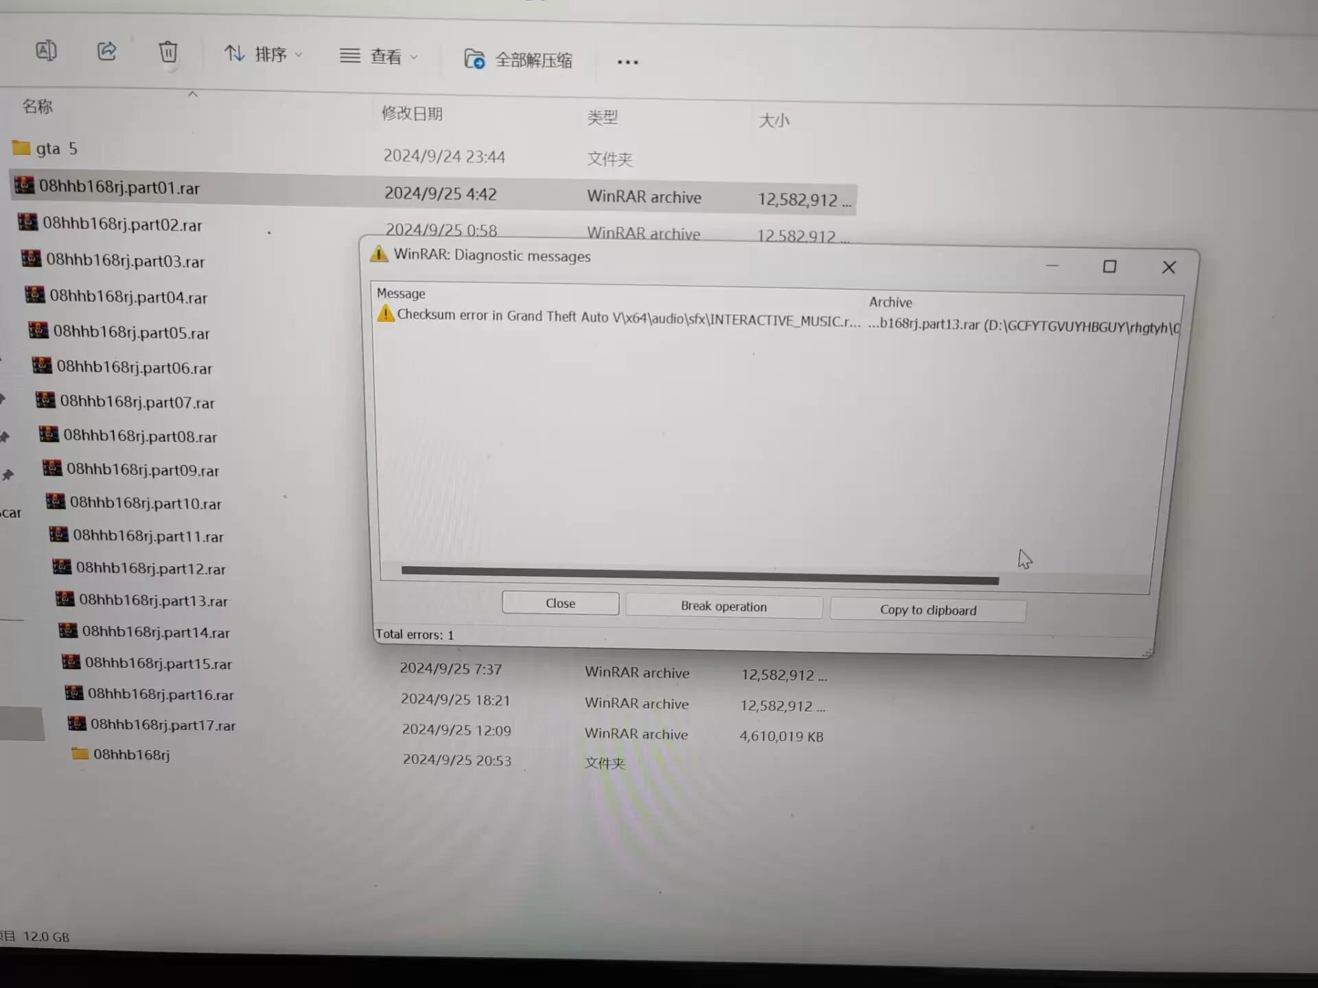Click Close button in diagnostic dialog

coord(559,603)
